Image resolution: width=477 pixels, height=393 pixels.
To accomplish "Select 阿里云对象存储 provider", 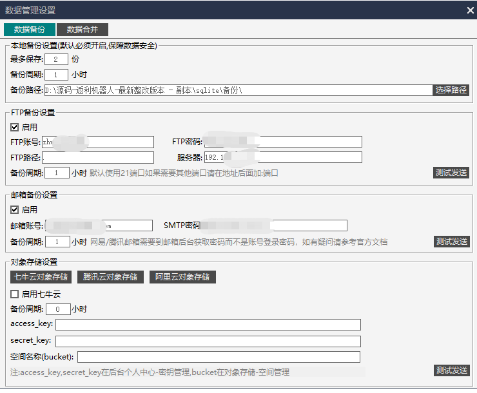I will [183, 277].
